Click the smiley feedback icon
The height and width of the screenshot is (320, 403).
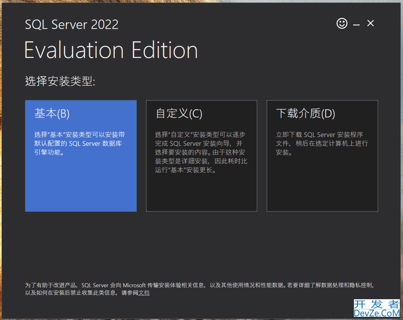342,23
